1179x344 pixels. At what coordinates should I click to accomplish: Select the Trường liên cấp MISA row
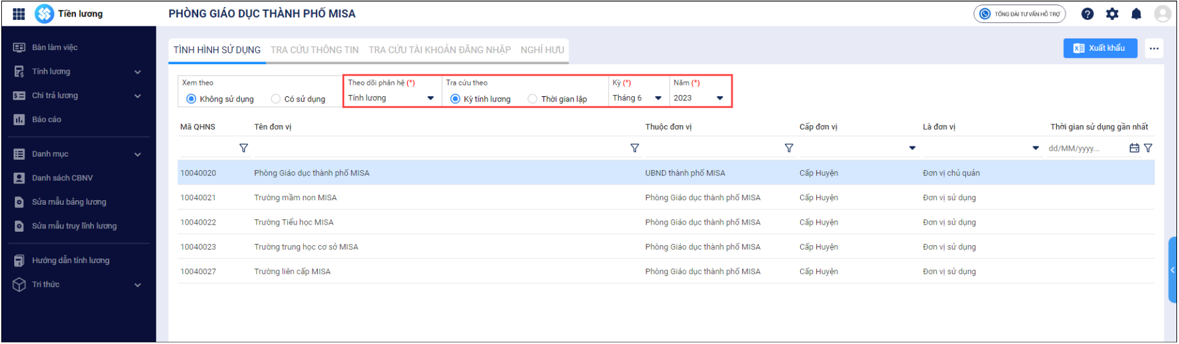point(666,271)
